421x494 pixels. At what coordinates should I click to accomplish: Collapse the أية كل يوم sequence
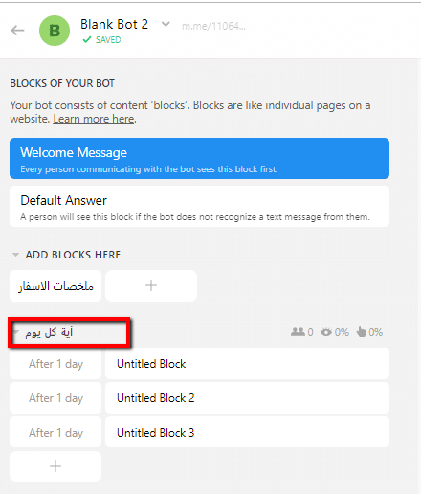click(15, 332)
